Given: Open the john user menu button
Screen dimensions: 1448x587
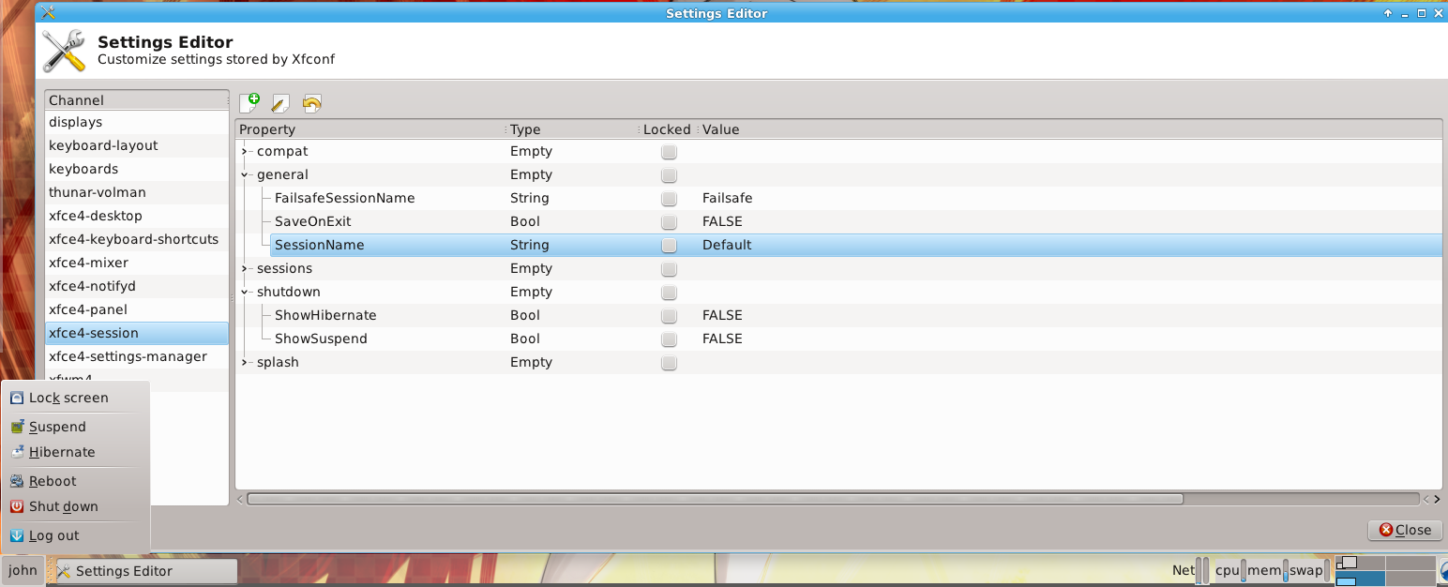Looking at the screenshot, I should [x=23, y=570].
